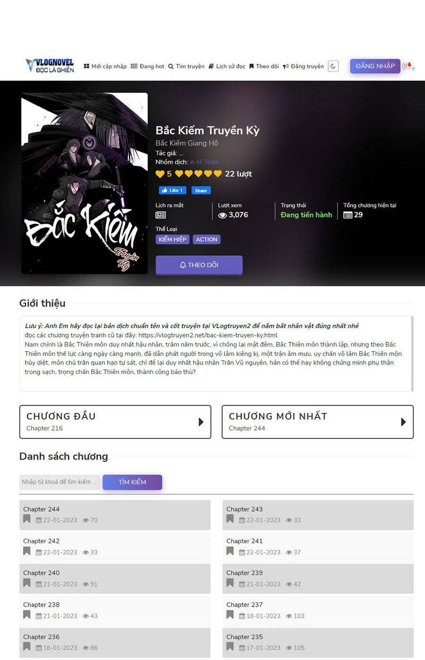The image size is (425, 660).
Task: Open CHƯƠNG ĐẦU arrow for Chapter 216
Action: (x=201, y=422)
